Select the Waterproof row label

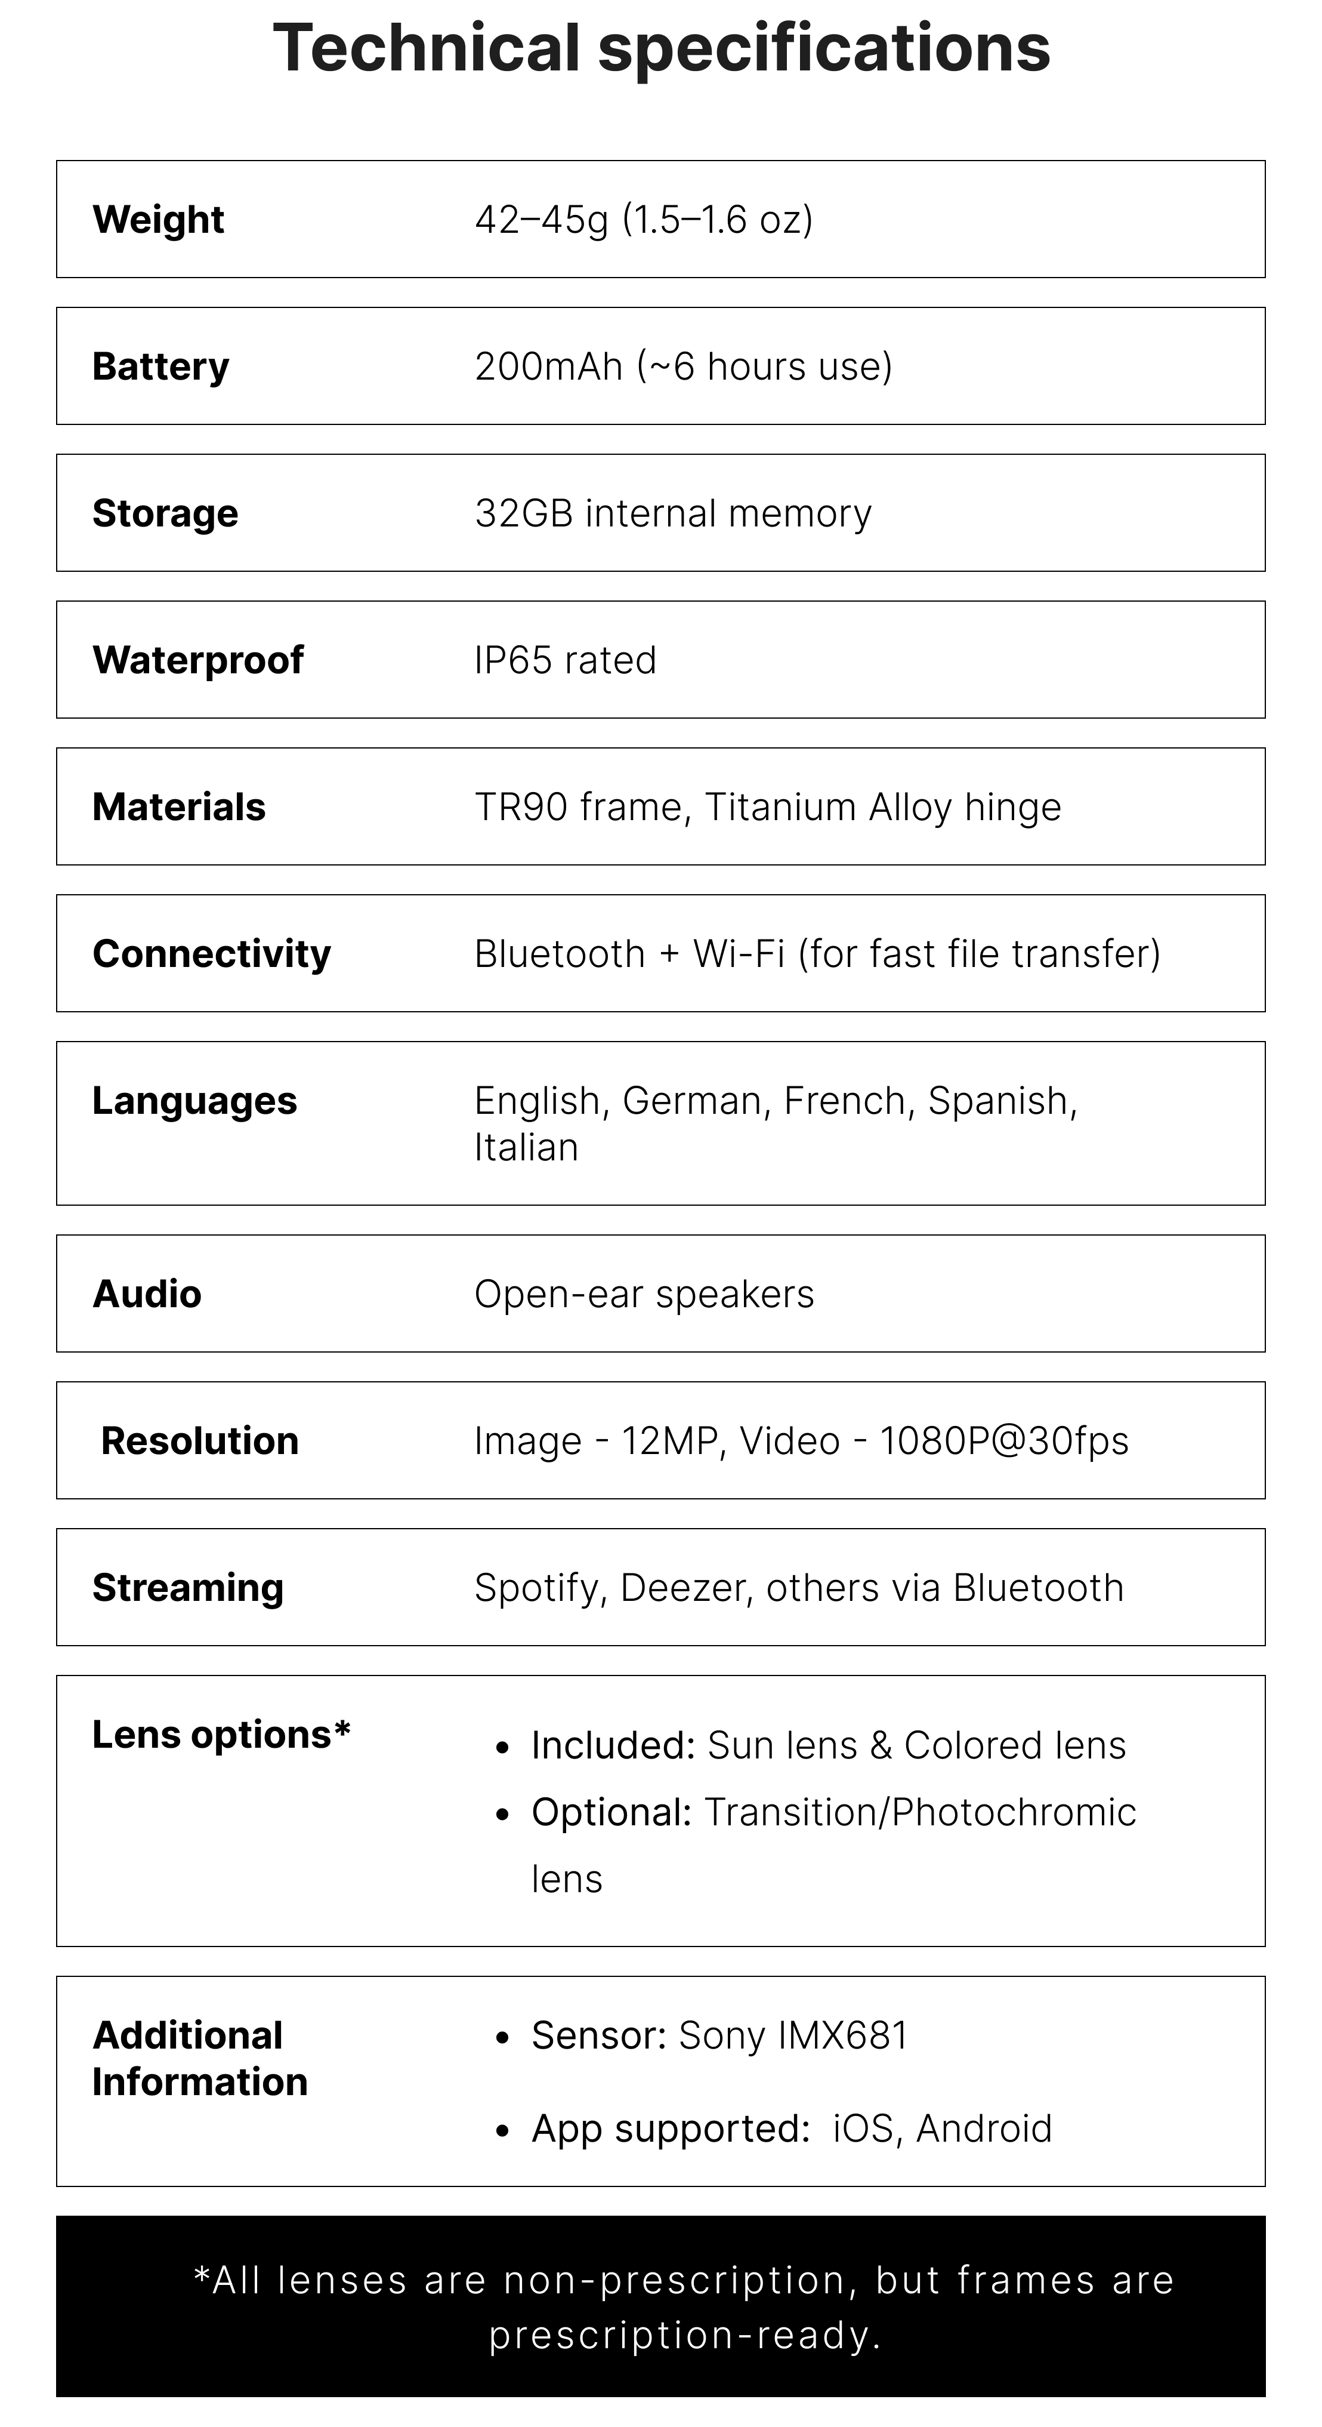click(x=197, y=660)
